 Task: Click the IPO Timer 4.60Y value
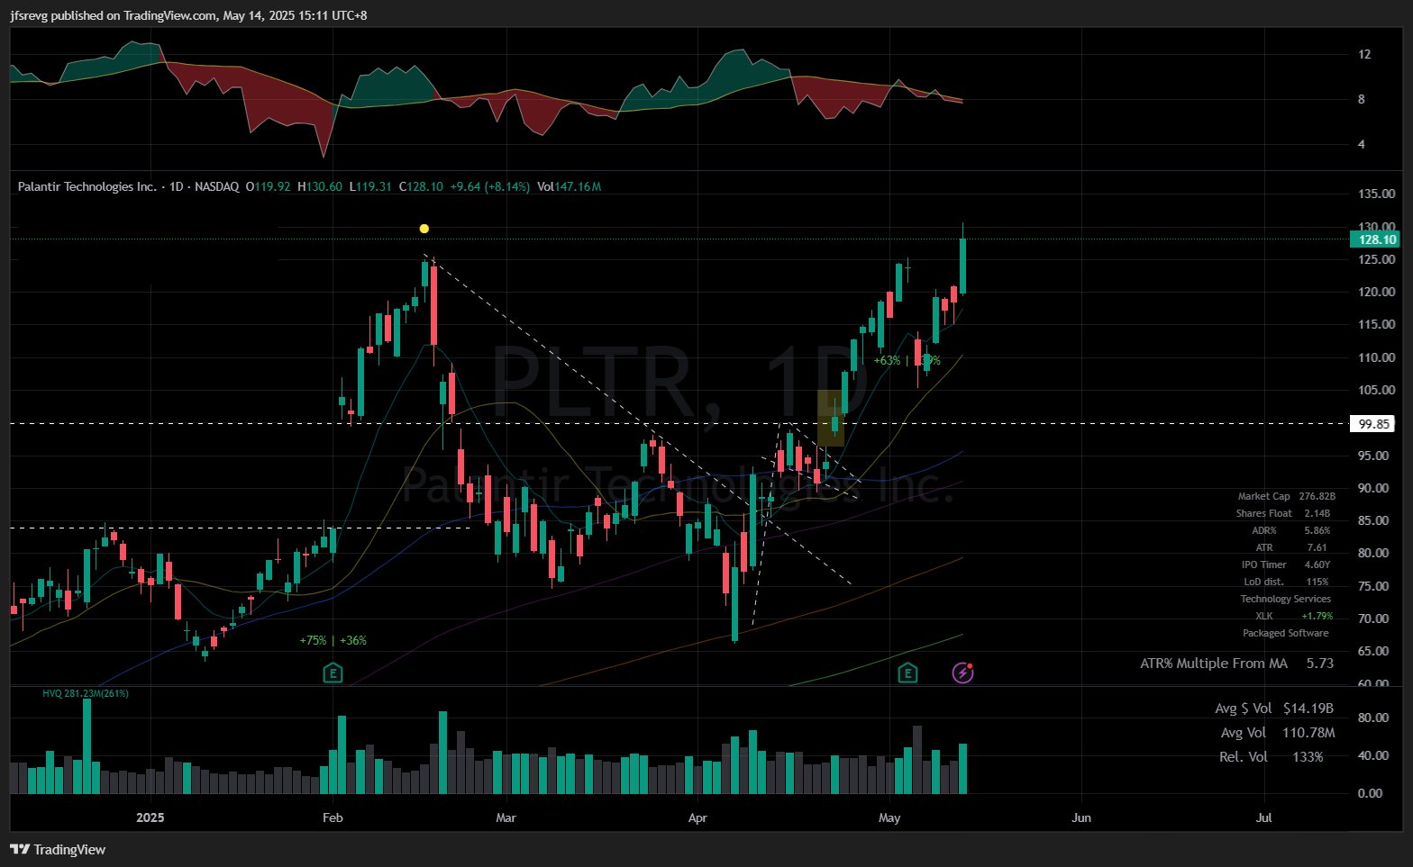(x=1317, y=564)
